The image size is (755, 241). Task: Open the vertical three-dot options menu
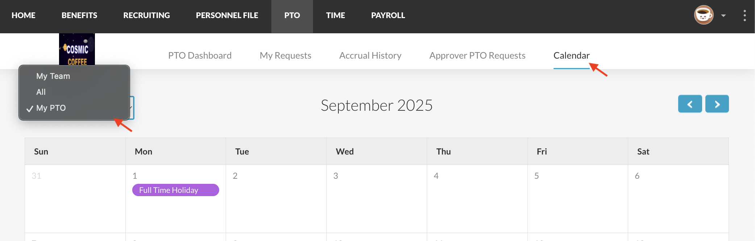pos(744,16)
